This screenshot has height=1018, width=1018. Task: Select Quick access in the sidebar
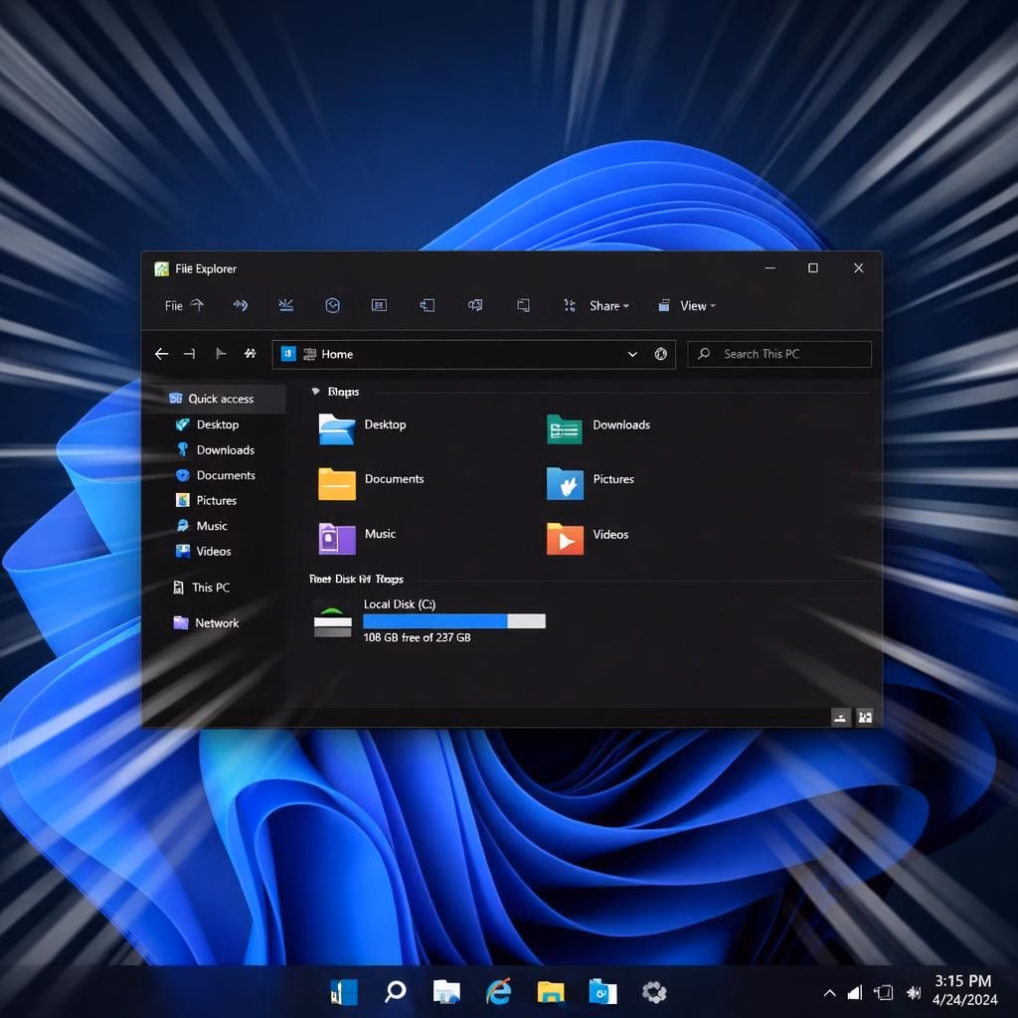point(215,399)
